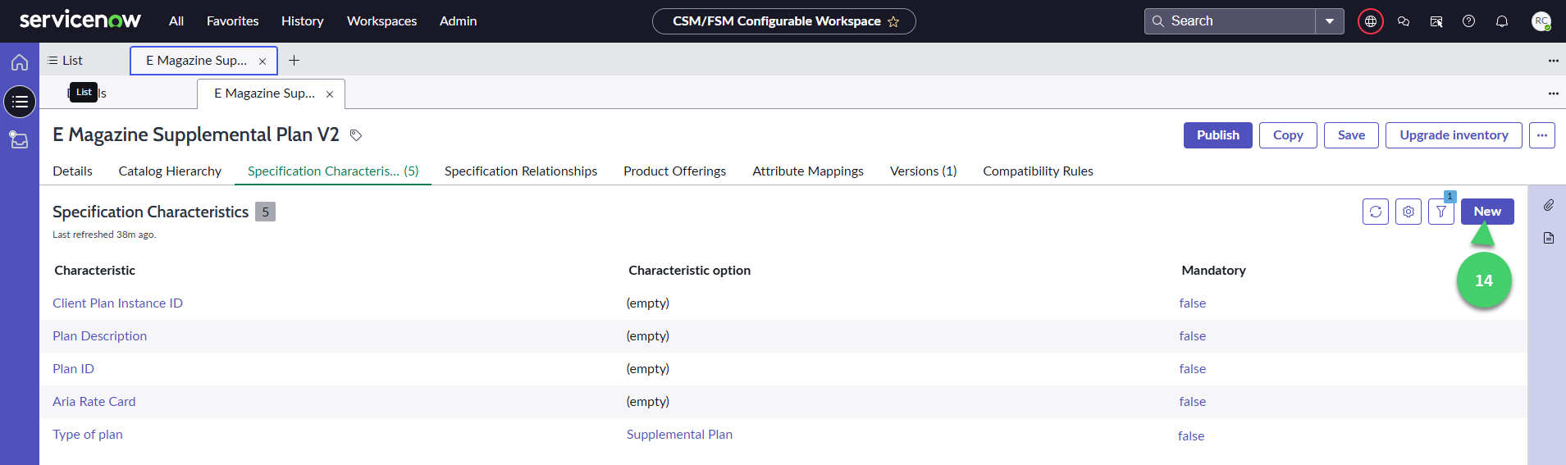Open the Favorites menu

coord(233,21)
